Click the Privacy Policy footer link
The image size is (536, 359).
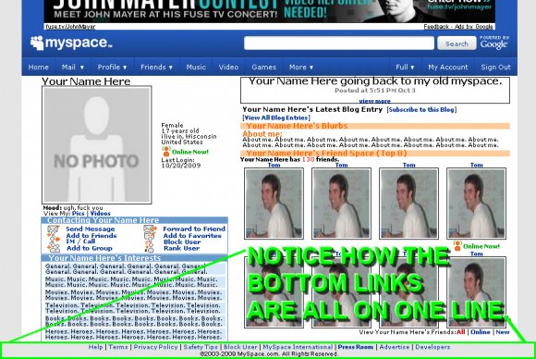pyautogui.click(x=155, y=347)
